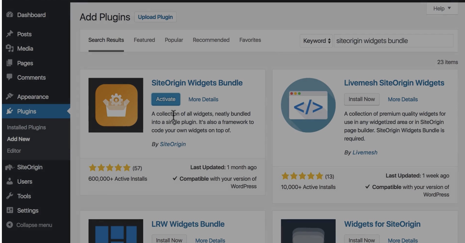The height and width of the screenshot is (243, 465).
Task: Switch to the Search Results tab
Action: (106, 40)
